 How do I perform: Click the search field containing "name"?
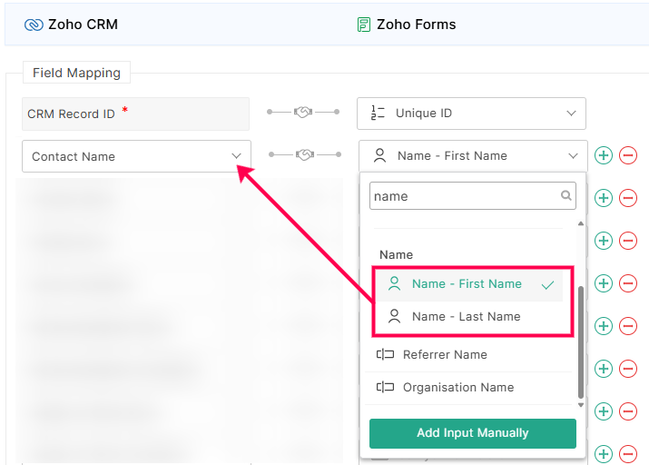(x=463, y=196)
